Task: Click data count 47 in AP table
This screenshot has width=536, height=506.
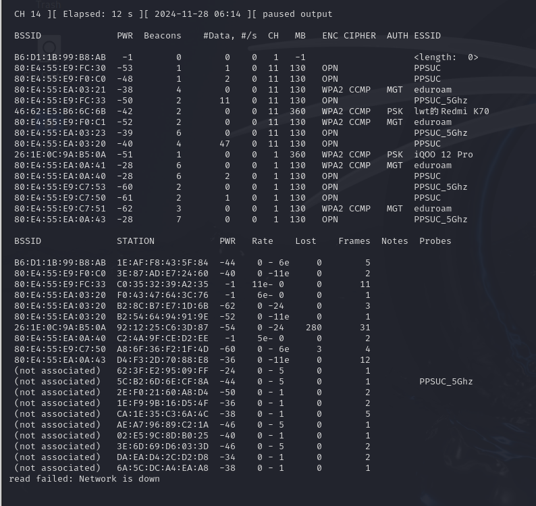Action: click(225, 144)
